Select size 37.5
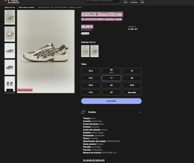 91,78
